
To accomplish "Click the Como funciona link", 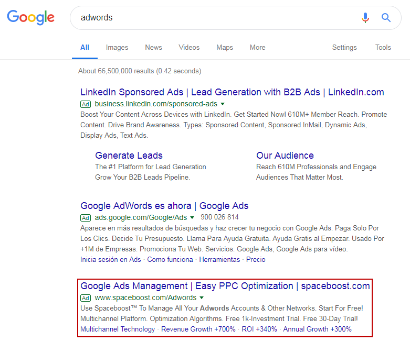I will tap(170, 260).
